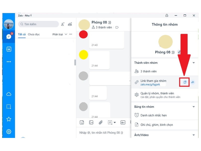The height and width of the screenshot is (151, 201).
Task: Click the business card contact icon in chat toolbar
Action: tap(123, 122)
